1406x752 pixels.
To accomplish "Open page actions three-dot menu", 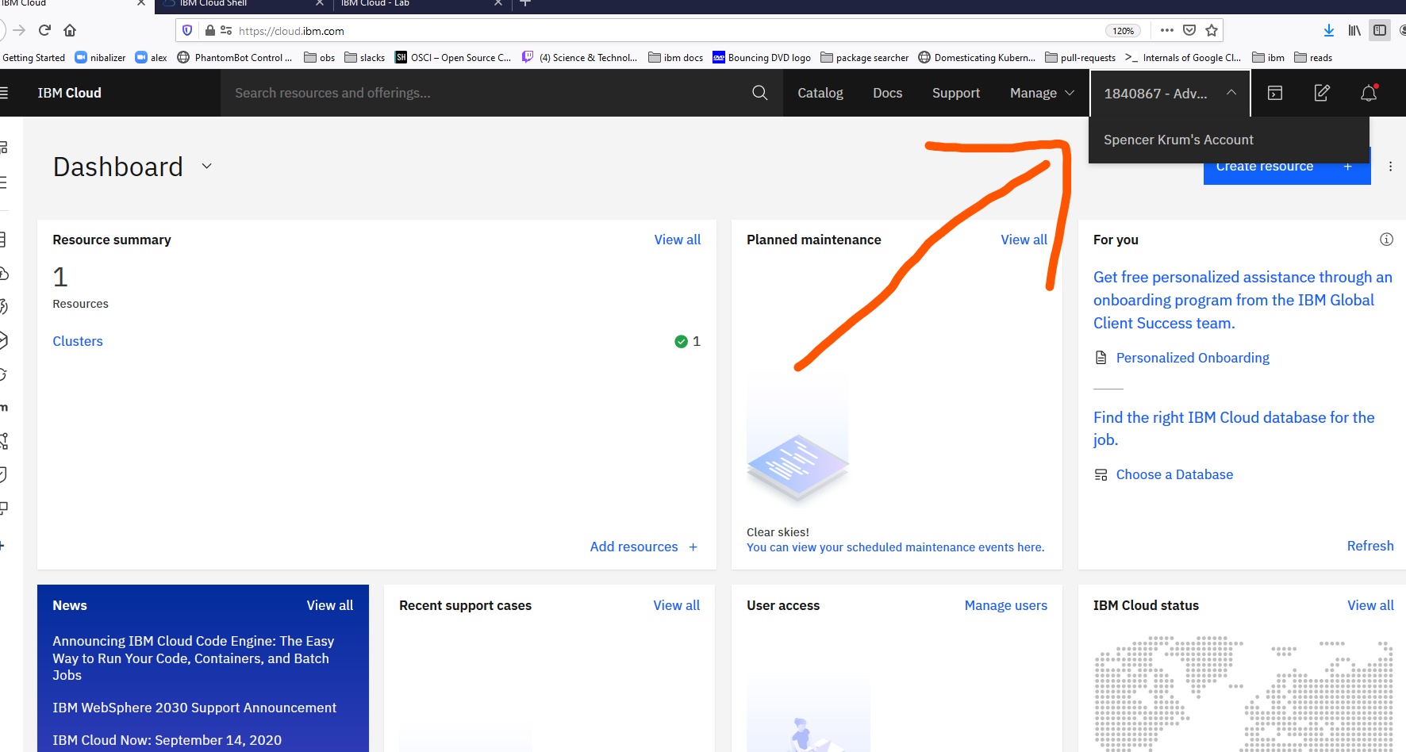I will (1166, 30).
